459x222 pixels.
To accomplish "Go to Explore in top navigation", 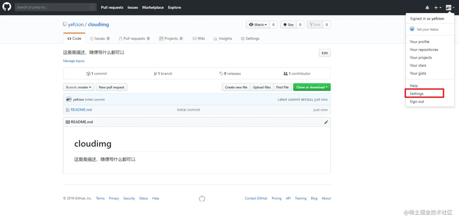I will (x=175, y=8).
